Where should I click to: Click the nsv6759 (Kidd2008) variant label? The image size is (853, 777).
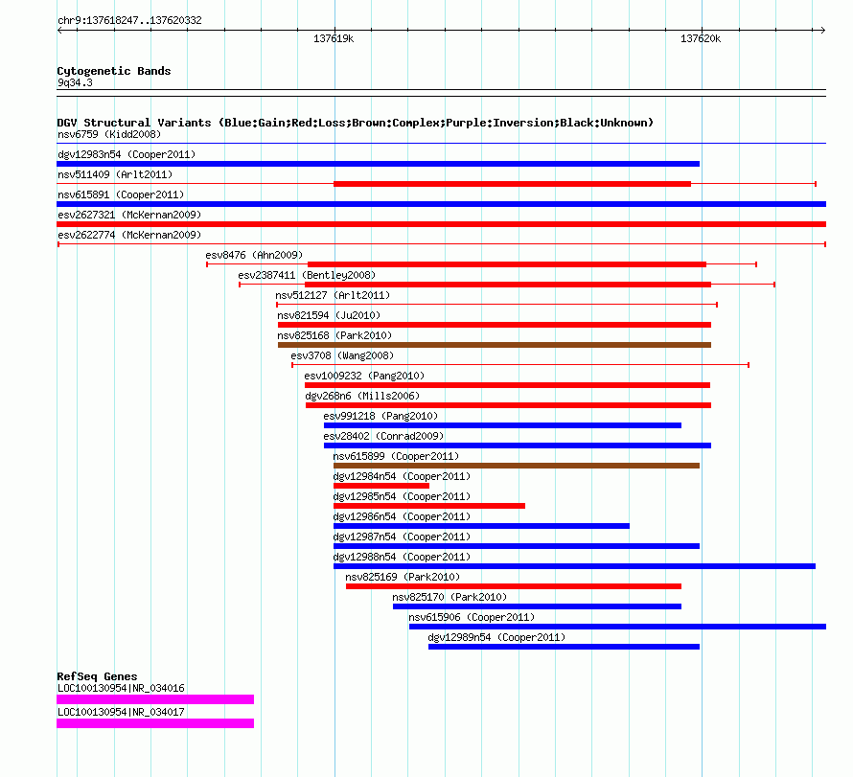[x=109, y=134]
